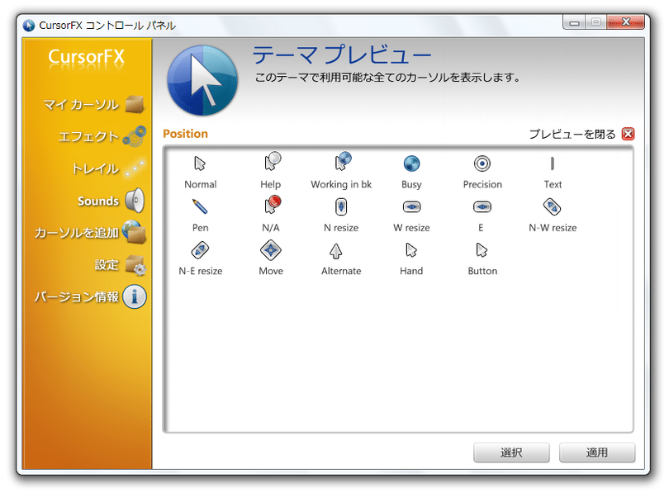Click the Pen cursor icon
This screenshot has width=669, height=493.
click(x=200, y=206)
